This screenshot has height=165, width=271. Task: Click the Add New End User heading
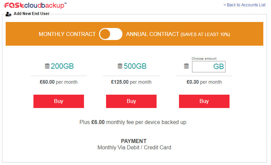(31, 14)
